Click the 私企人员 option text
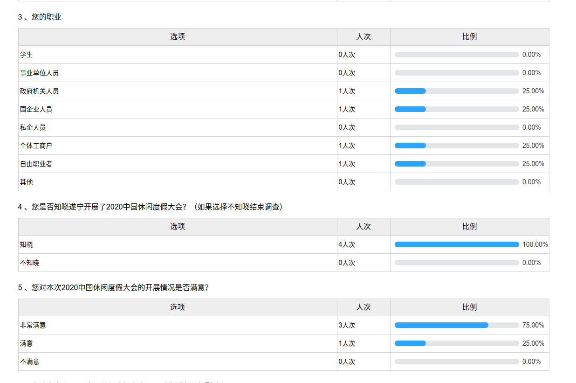Image resolution: width=576 pixels, height=383 pixels. 33,127
